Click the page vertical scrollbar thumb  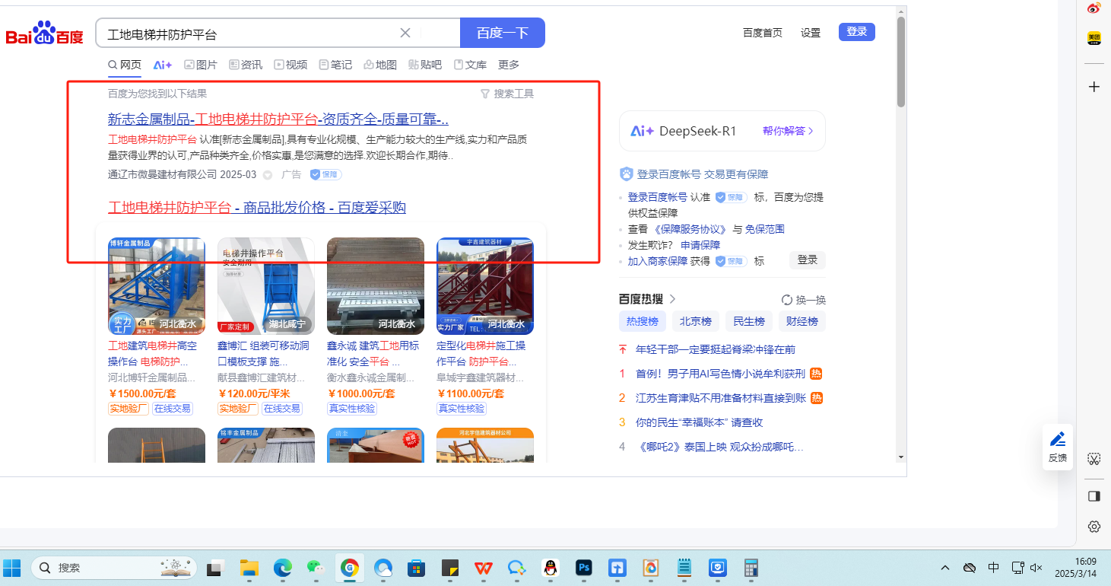[901, 61]
